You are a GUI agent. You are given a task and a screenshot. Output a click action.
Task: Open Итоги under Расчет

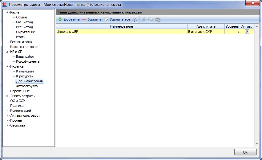pos(21,37)
